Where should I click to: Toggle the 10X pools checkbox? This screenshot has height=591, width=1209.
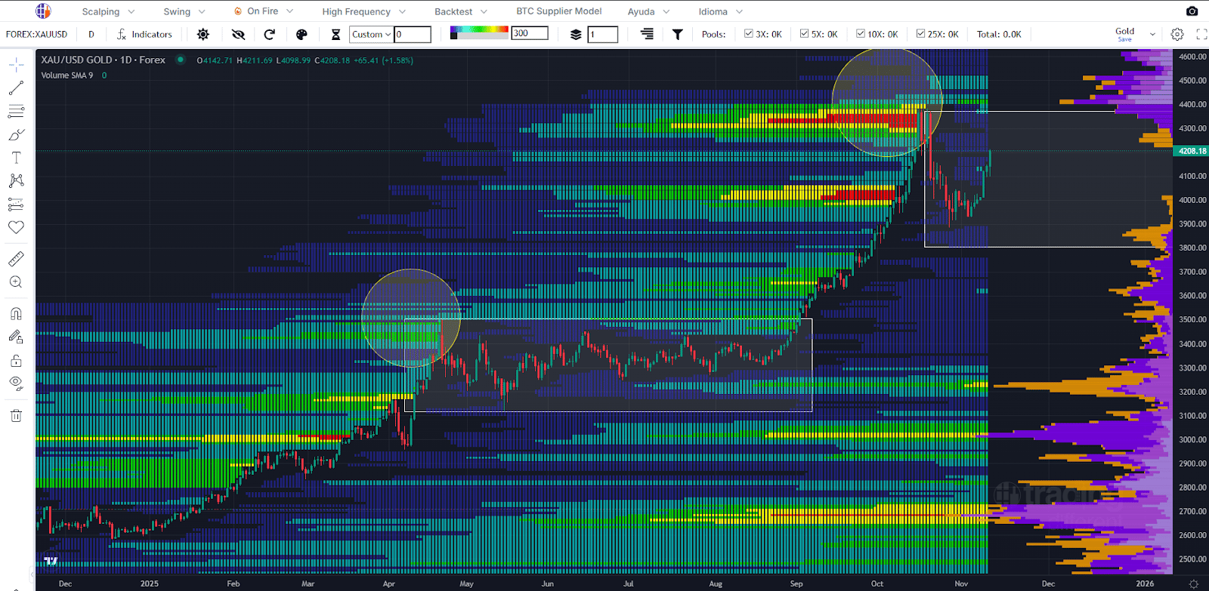(x=861, y=34)
